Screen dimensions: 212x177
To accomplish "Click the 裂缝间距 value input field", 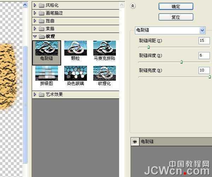I will coord(204,41).
